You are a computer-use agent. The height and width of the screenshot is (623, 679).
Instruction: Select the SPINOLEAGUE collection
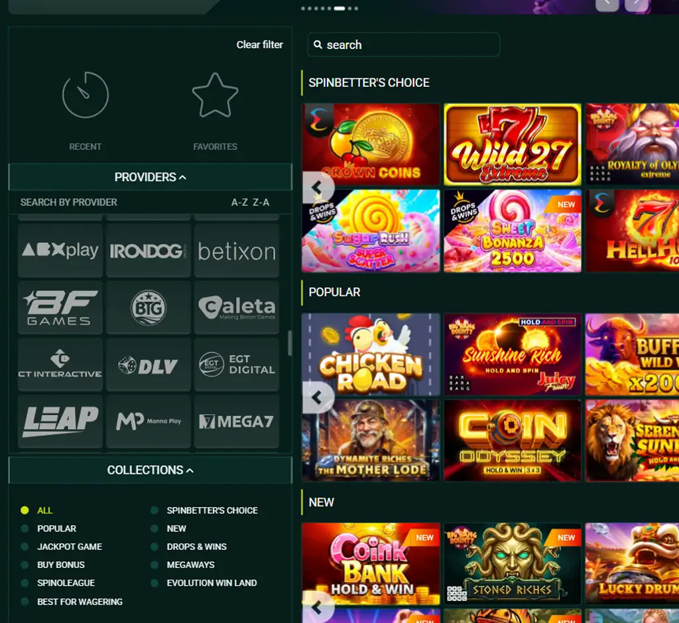pyautogui.click(x=66, y=583)
